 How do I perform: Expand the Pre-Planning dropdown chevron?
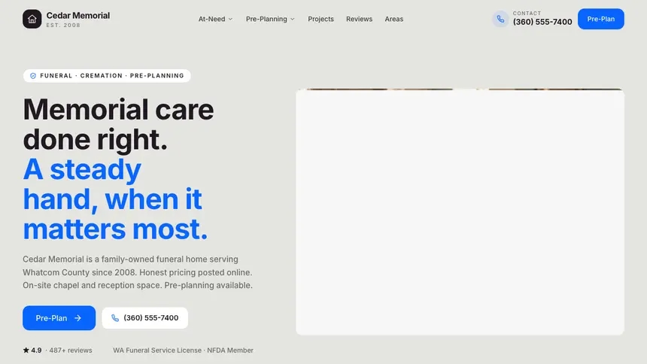pos(292,19)
